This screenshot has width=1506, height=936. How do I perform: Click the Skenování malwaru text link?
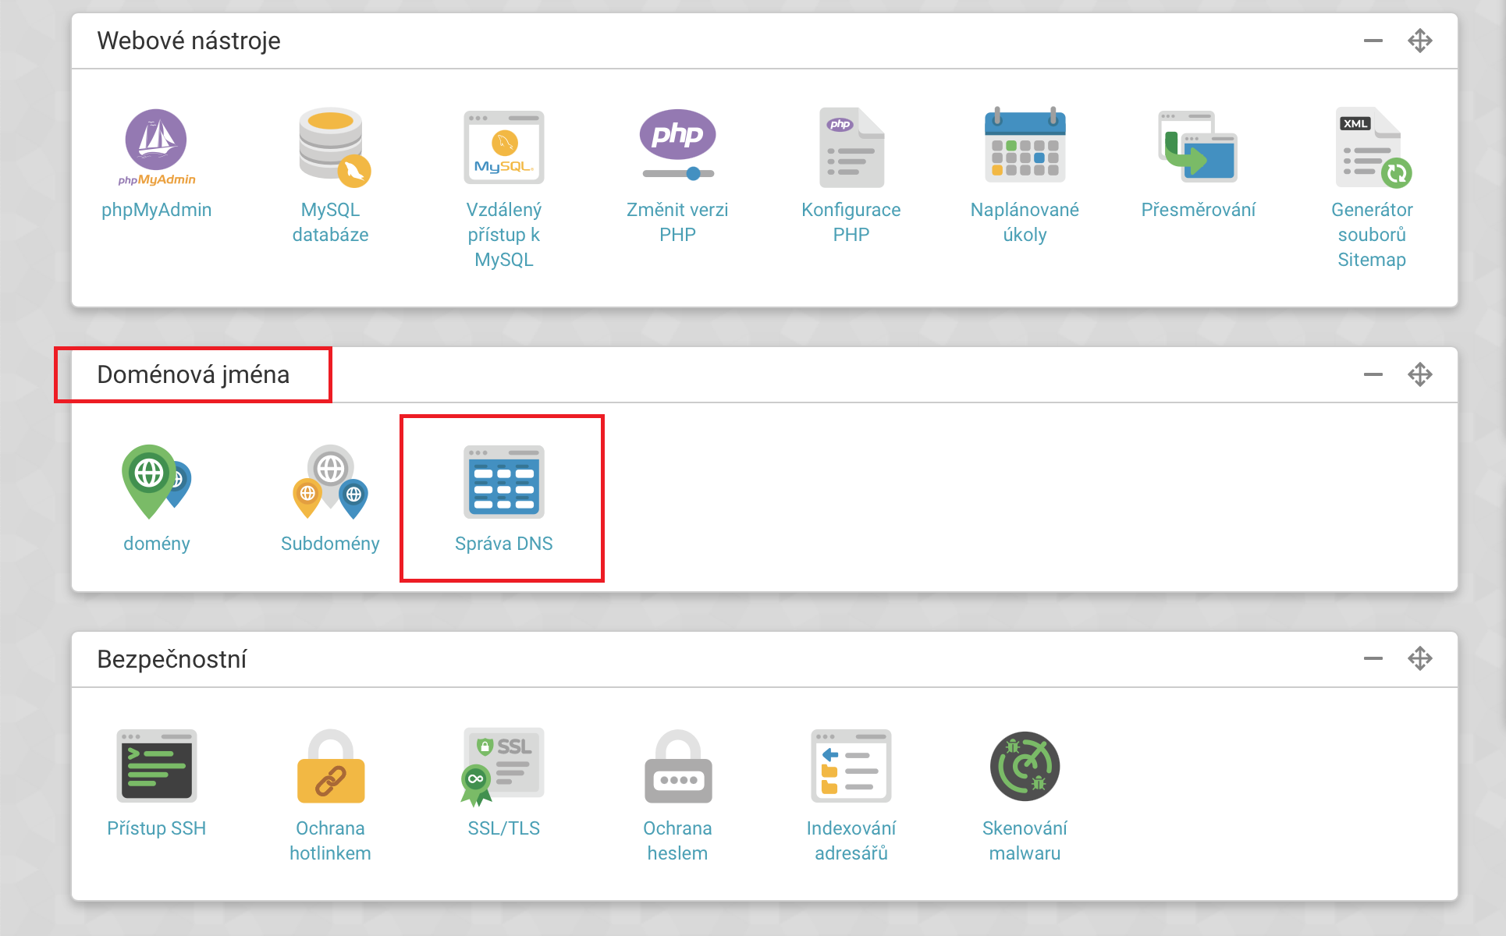(x=1025, y=841)
